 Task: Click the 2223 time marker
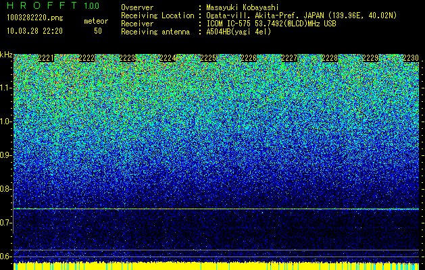(x=127, y=58)
